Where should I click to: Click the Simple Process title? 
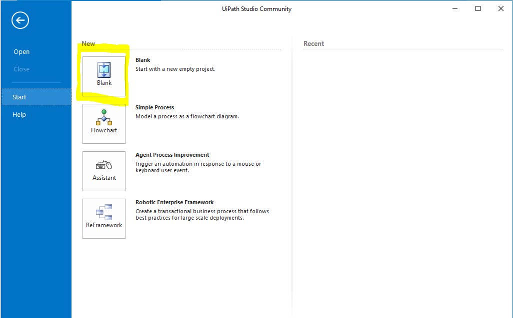[155, 107]
